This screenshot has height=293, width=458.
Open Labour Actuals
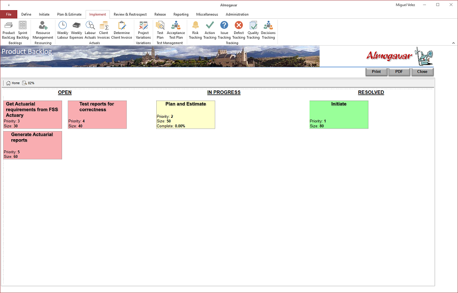click(x=90, y=30)
